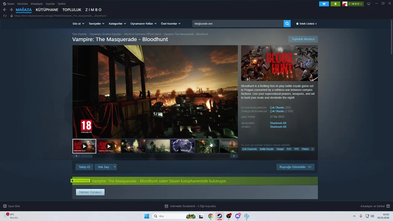
Task: Switch to the TOPLULUK tab
Action: pyautogui.click(x=72, y=10)
